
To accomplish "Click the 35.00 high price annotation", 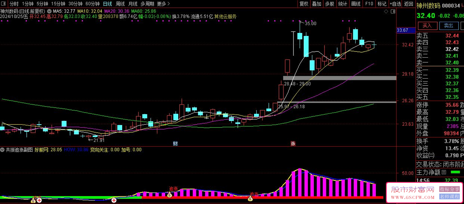I will (310, 24).
